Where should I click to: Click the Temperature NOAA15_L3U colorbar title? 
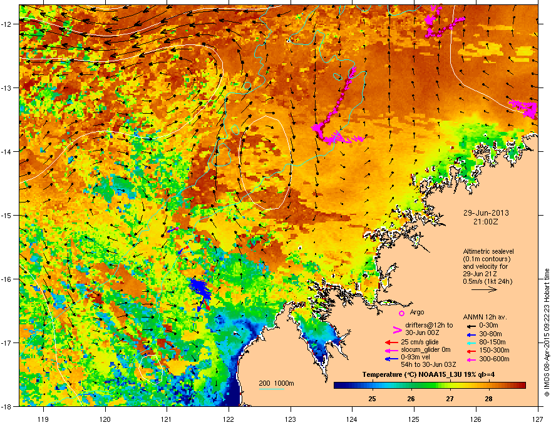click(428, 374)
